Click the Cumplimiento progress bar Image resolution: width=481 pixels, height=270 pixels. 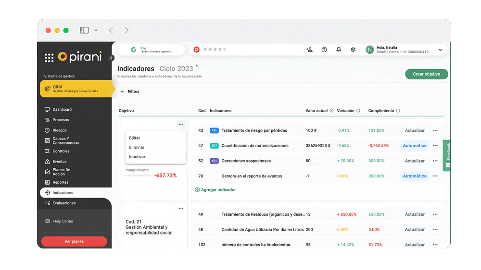pyautogui.click(x=139, y=176)
